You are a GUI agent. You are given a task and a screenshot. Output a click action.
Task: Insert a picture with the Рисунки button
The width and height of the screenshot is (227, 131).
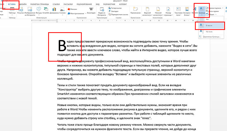[20, 11]
